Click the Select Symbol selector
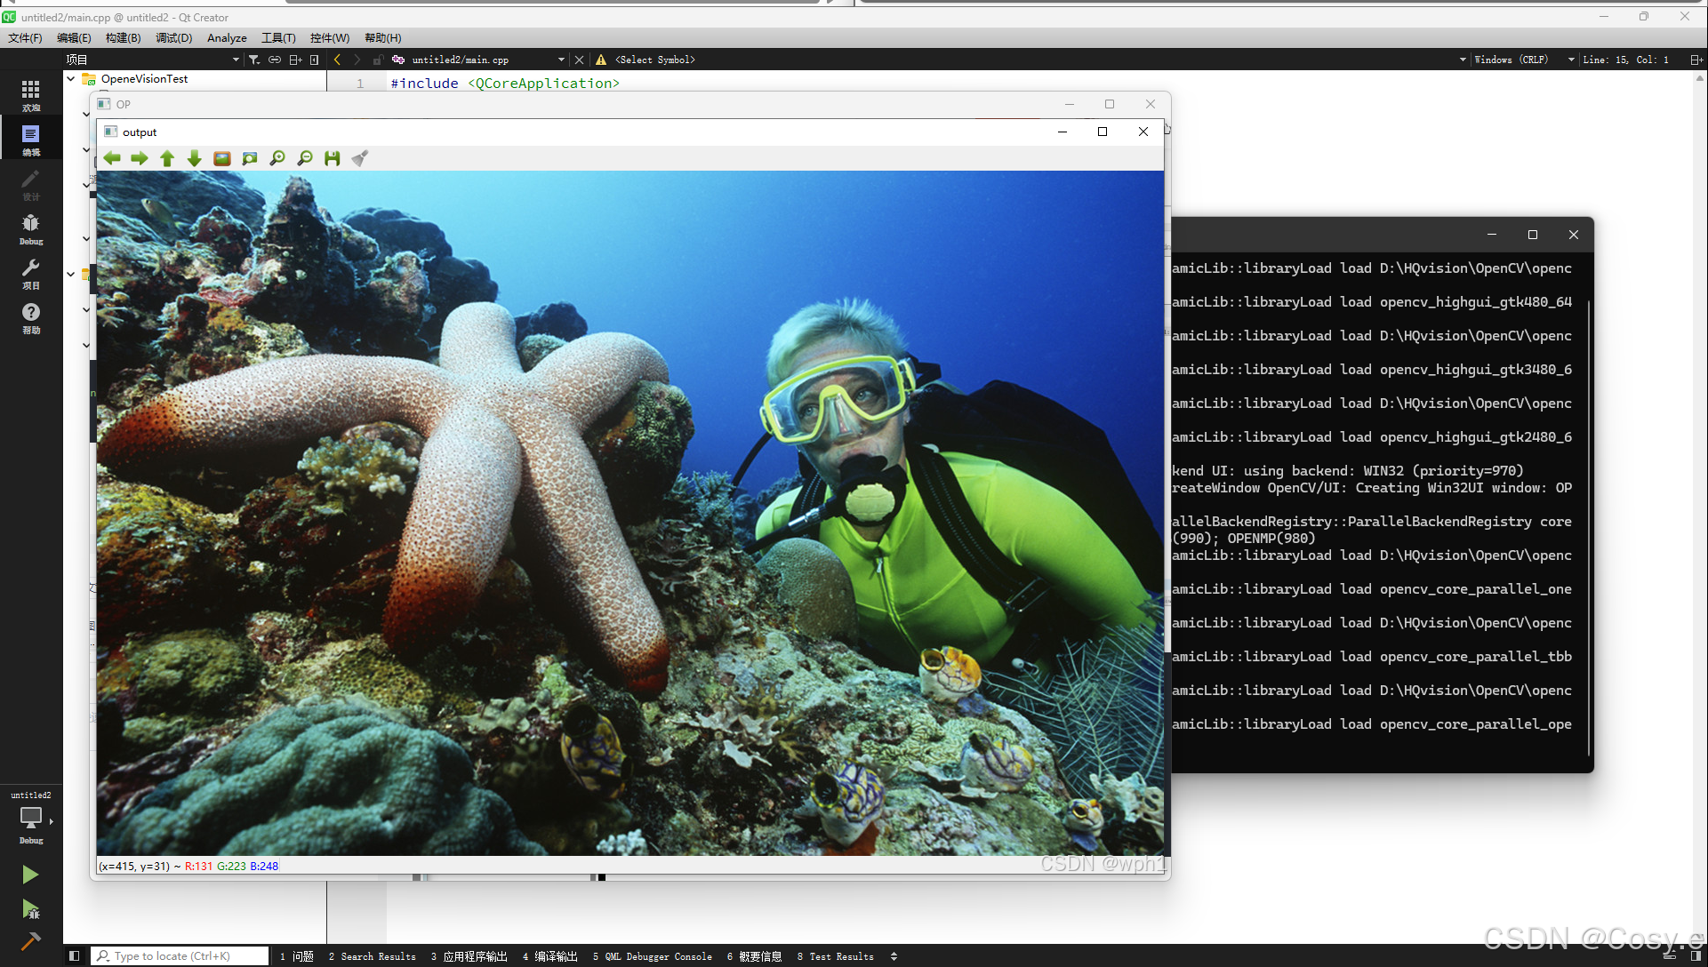Screen dimensions: 1708x967 pos(655,60)
